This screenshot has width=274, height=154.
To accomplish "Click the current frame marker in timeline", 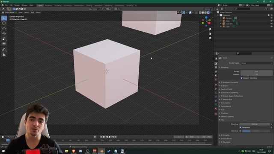I will point(8,140).
